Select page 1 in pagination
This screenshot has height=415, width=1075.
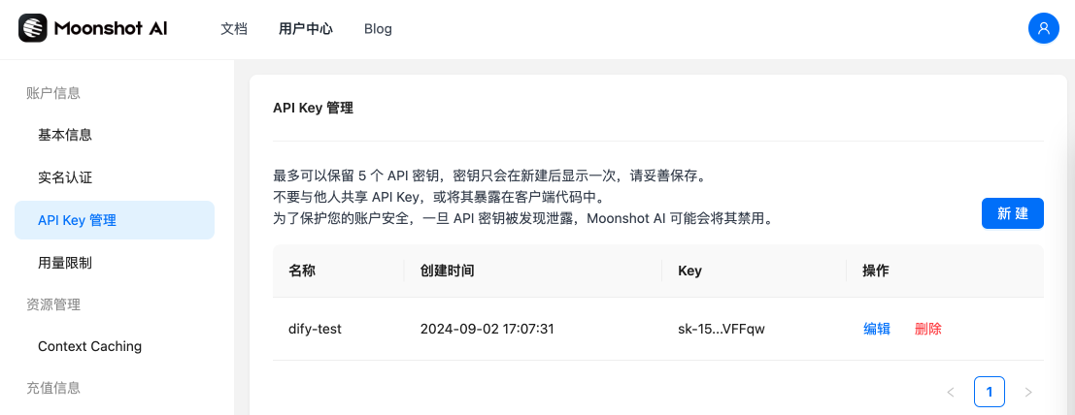pos(990,392)
